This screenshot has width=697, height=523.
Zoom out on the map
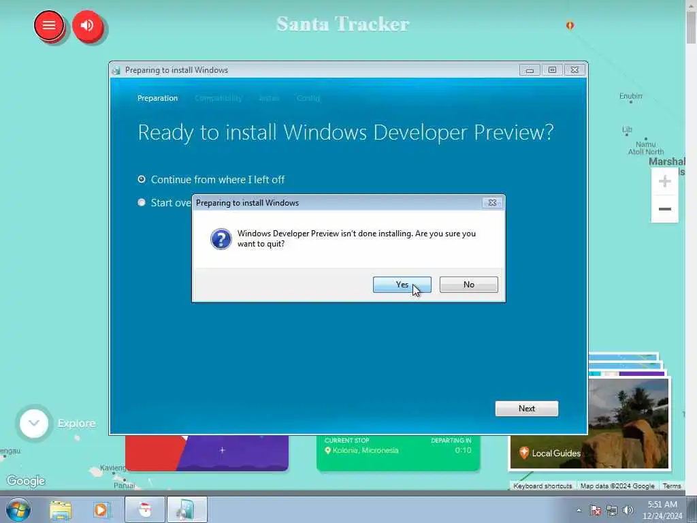click(x=664, y=209)
